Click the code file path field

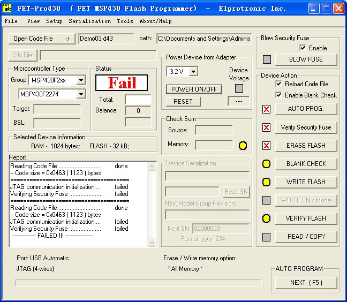point(204,39)
